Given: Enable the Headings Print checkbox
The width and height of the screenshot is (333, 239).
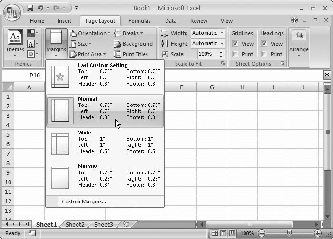Looking at the screenshot, I should point(264,54).
